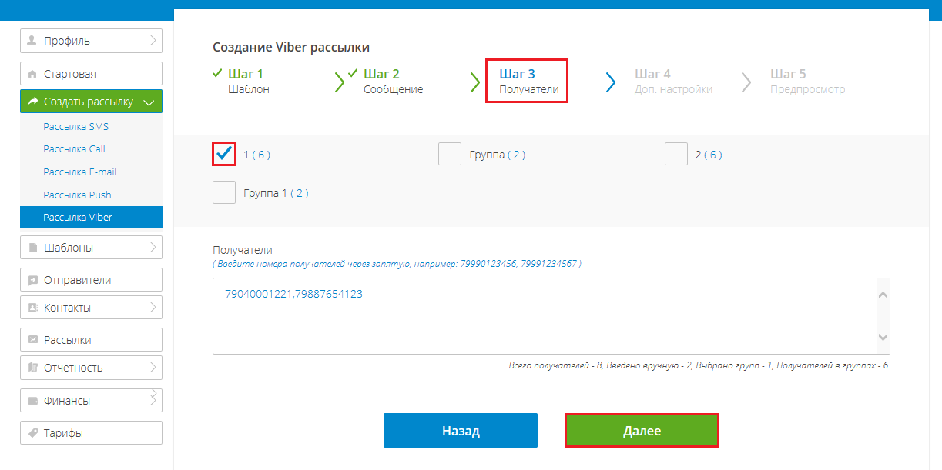Click the textarea scroll up arrow
This screenshot has height=470, width=942.
(883, 295)
